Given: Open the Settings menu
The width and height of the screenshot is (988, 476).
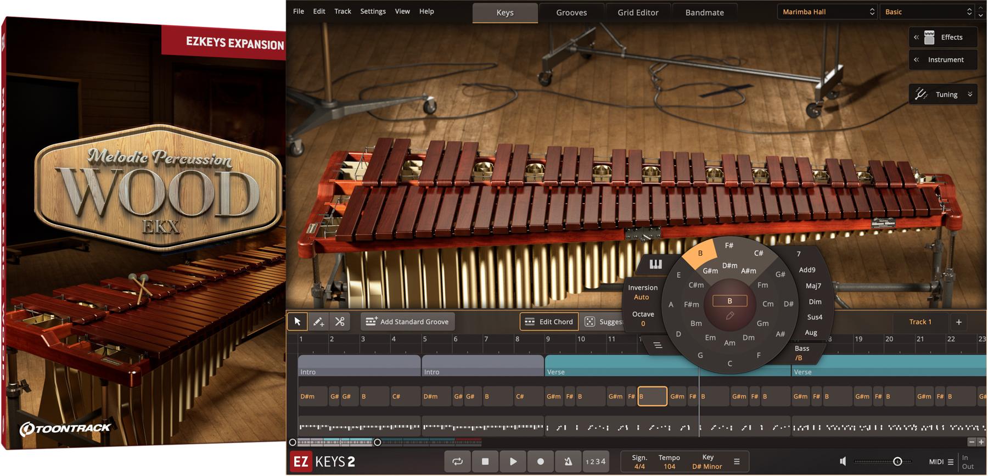Looking at the screenshot, I should (373, 11).
